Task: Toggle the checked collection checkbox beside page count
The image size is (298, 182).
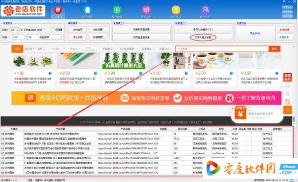Action: (x=21, y=30)
